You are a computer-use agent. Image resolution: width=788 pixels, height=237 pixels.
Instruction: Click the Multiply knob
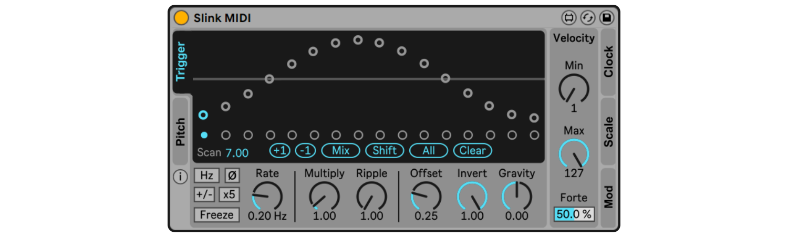(324, 196)
